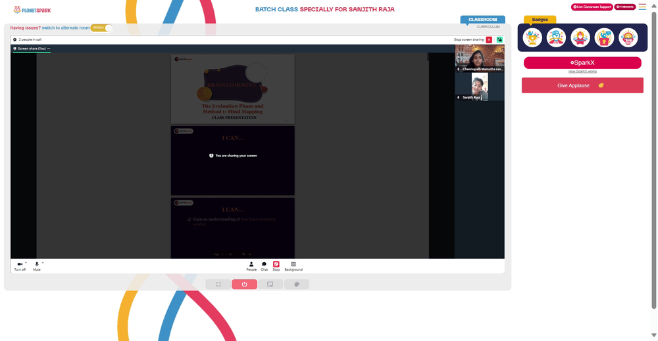658x341 pixels.
Task: Switch to the CLASSROOM tab
Action: pyautogui.click(x=482, y=20)
